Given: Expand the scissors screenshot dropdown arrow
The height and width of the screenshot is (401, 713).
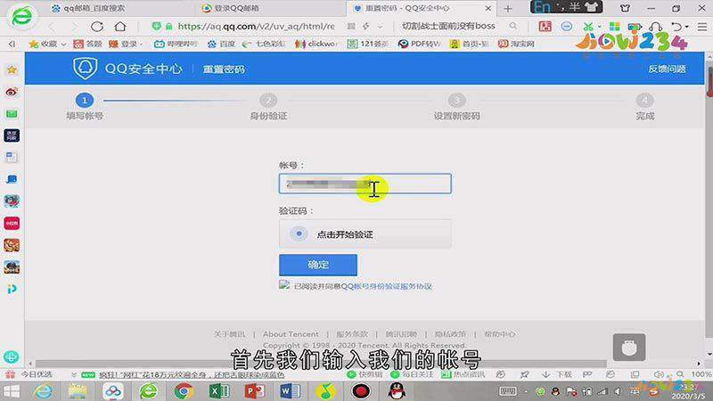Looking at the screenshot, I should coord(598,27).
